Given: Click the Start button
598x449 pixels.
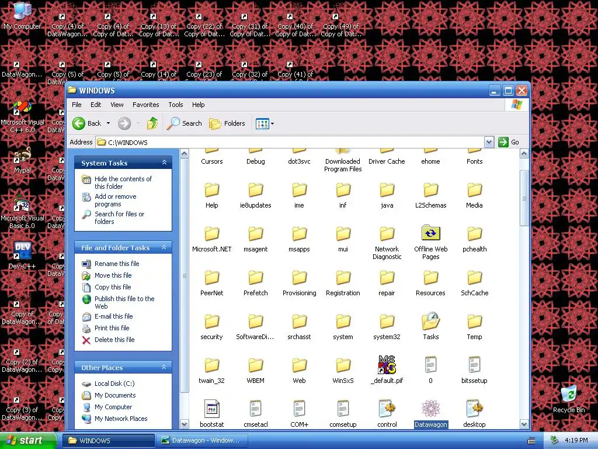Looking at the screenshot, I should [x=28, y=440].
